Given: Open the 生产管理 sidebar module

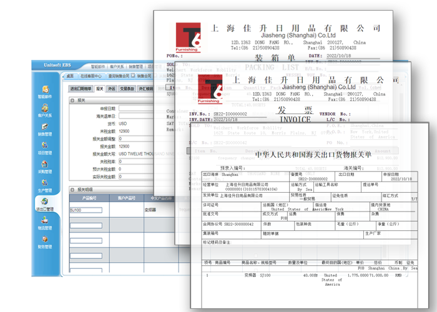Looking at the screenshot, I should pyautogui.click(x=46, y=183).
